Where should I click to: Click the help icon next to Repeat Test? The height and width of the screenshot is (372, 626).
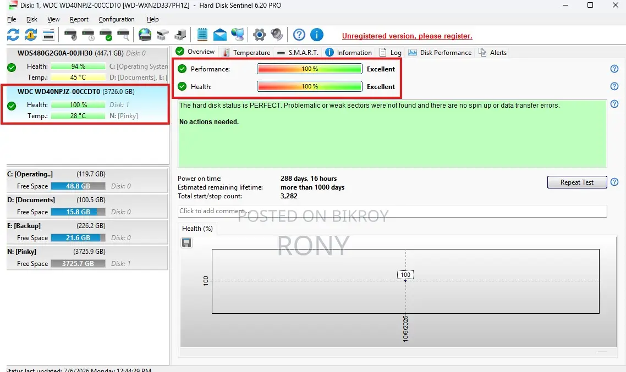tap(614, 182)
